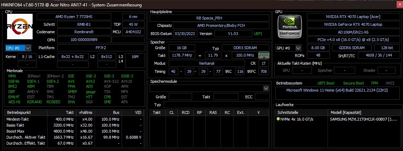Open the GPU #0 selector dropdown
The image size is (403, 151).
click(289, 48)
